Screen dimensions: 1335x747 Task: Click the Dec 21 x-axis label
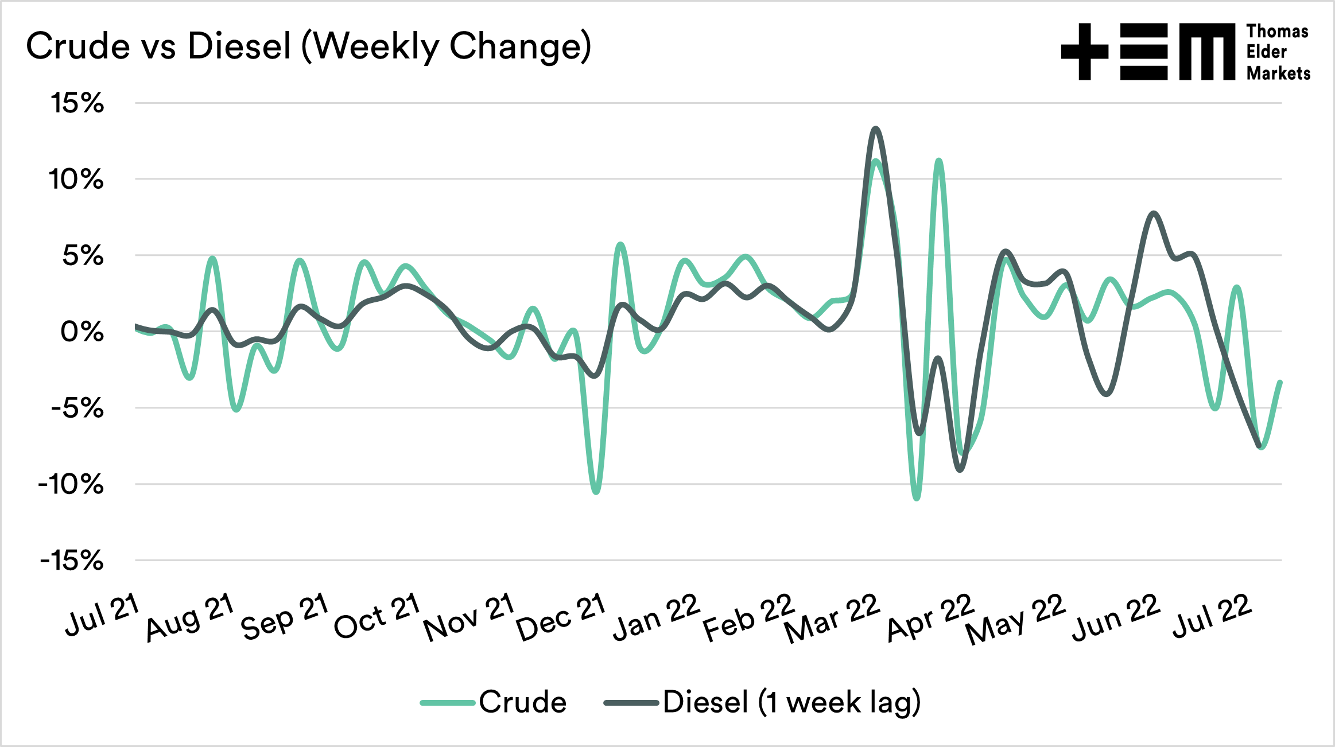(561, 617)
